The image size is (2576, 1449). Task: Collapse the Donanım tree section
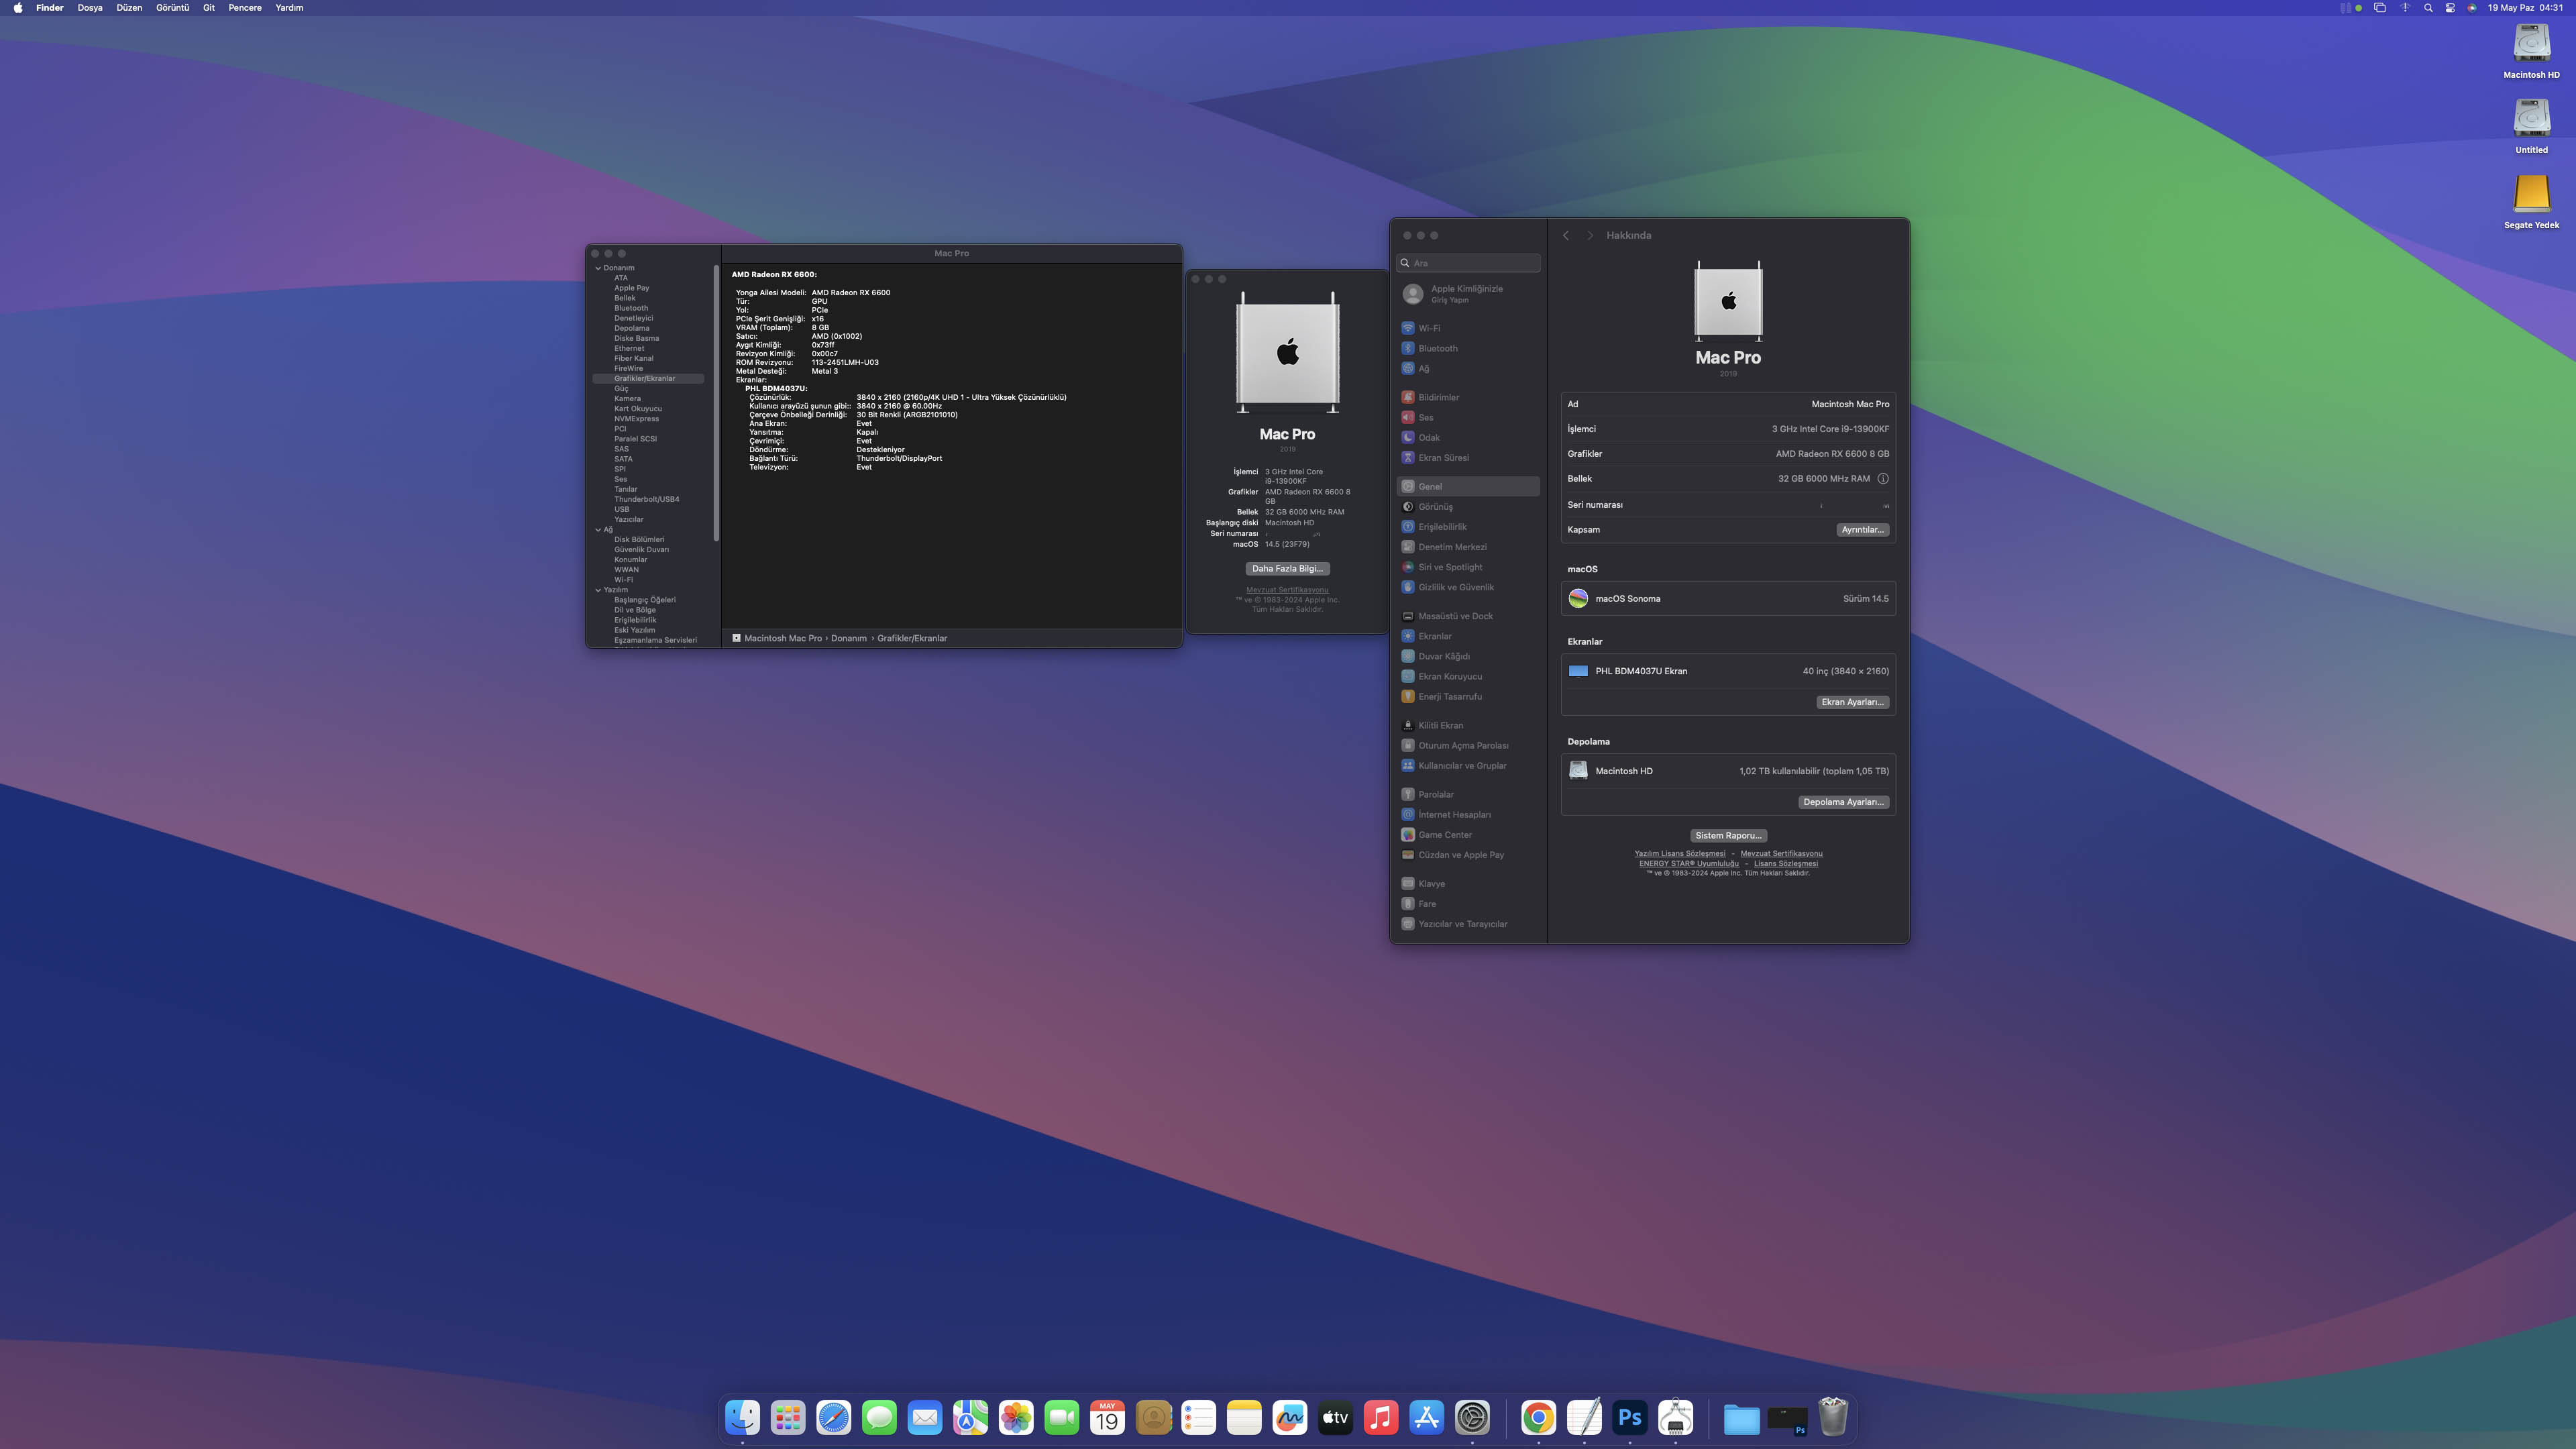click(x=598, y=268)
